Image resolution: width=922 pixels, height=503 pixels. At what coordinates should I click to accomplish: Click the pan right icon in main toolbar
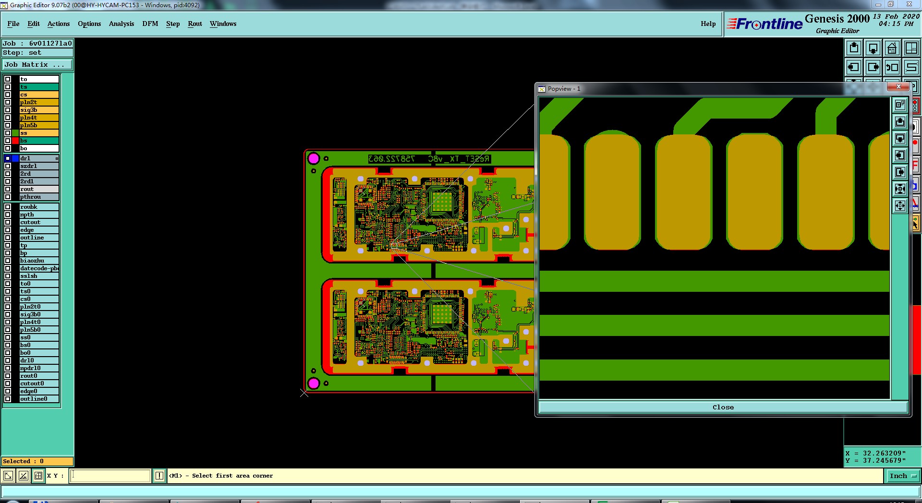click(873, 67)
